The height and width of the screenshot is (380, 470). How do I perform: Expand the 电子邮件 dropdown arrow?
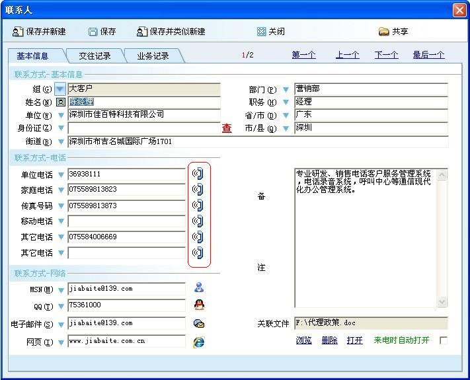pos(61,324)
